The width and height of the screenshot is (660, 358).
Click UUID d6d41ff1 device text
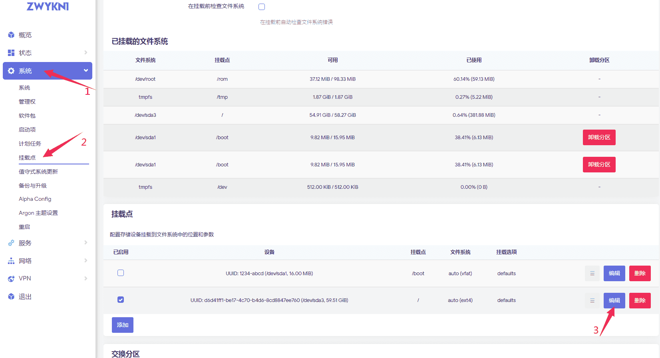tap(269, 300)
